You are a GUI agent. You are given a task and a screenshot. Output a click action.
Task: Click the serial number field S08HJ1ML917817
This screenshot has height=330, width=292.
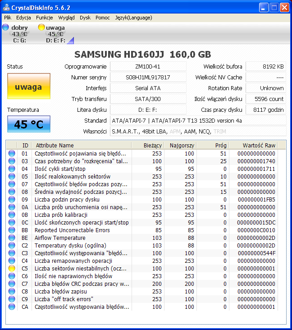(148, 77)
